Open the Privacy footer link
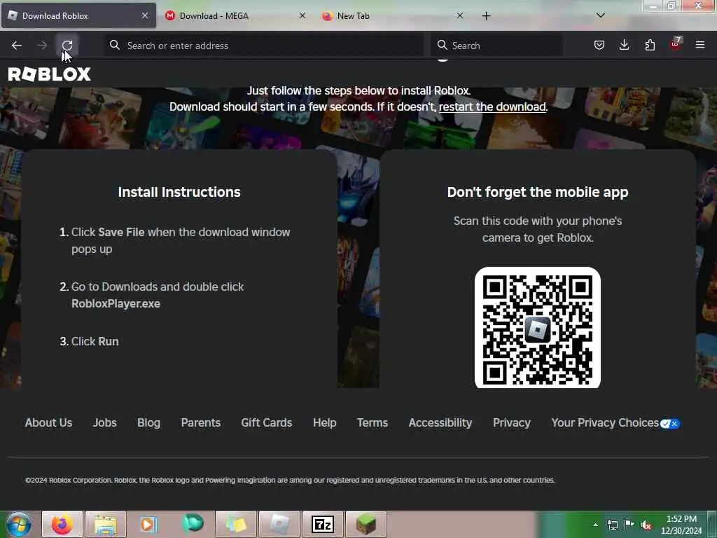This screenshot has width=717, height=538. pos(512,422)
